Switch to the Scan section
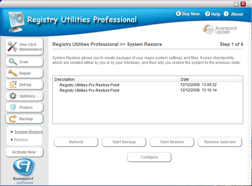This screenshot has height=186, width=252. coord(24,62)
